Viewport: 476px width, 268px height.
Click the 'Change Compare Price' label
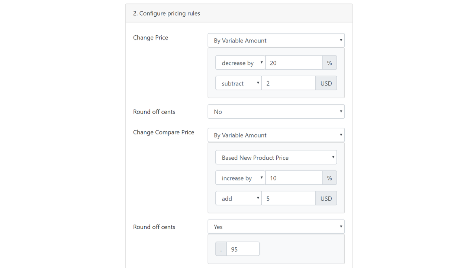click(164, 132)
